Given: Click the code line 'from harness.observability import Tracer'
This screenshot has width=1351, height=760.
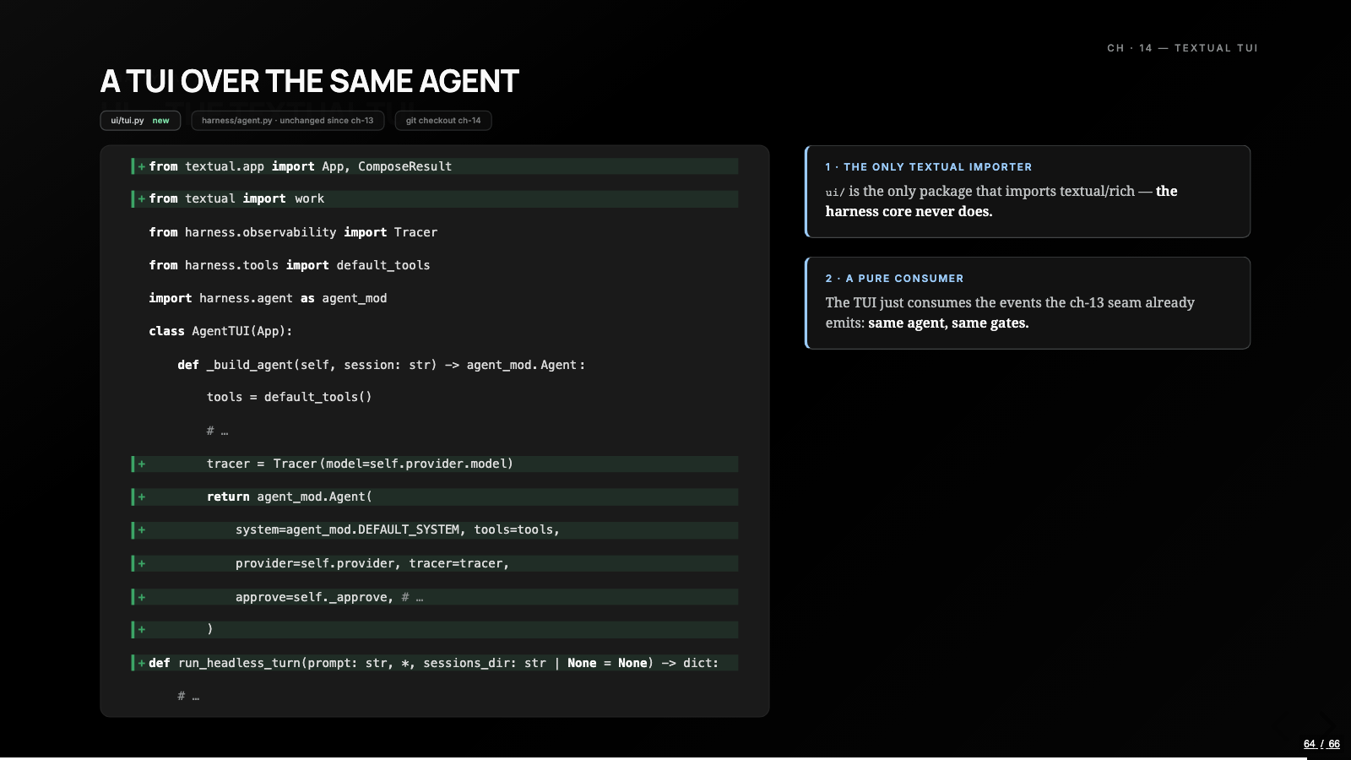Looking at the screenshot, I should [x=293, y=232].
